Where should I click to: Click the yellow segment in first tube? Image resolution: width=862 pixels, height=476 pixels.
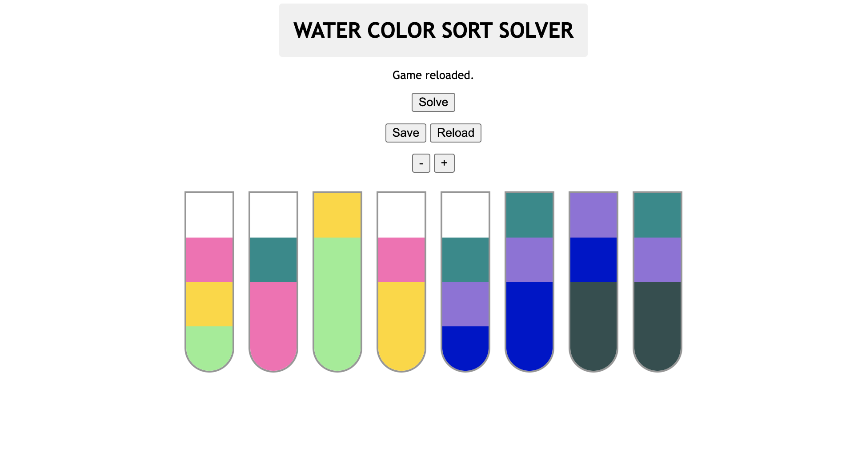point(209,304)
